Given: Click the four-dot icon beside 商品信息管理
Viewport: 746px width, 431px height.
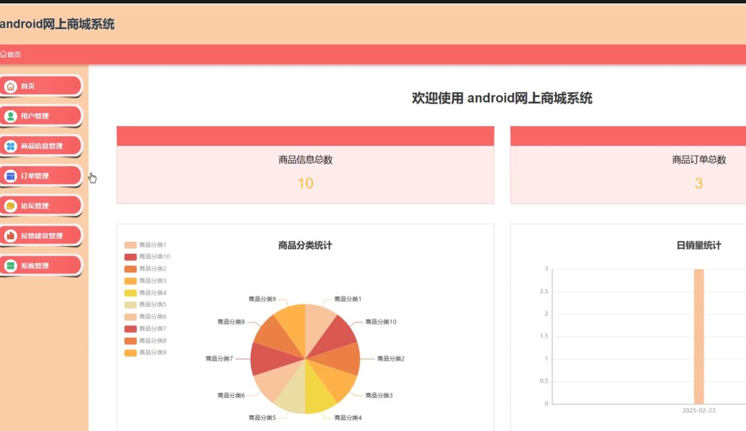Looking at the screenshot, I should tap(11, 146).
